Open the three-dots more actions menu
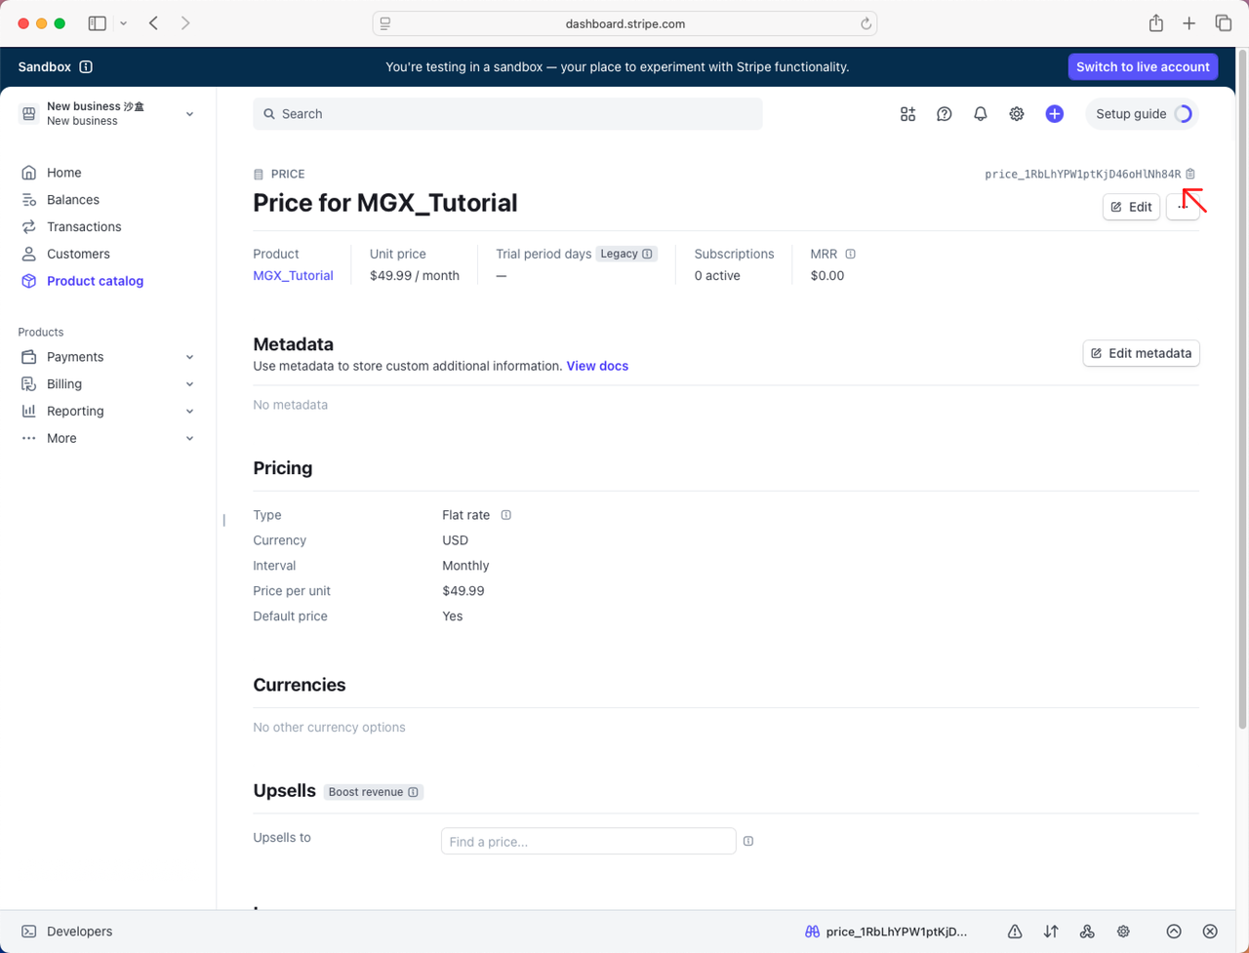This screenshot has height=953, width=1249. [x=1183, y=207]
